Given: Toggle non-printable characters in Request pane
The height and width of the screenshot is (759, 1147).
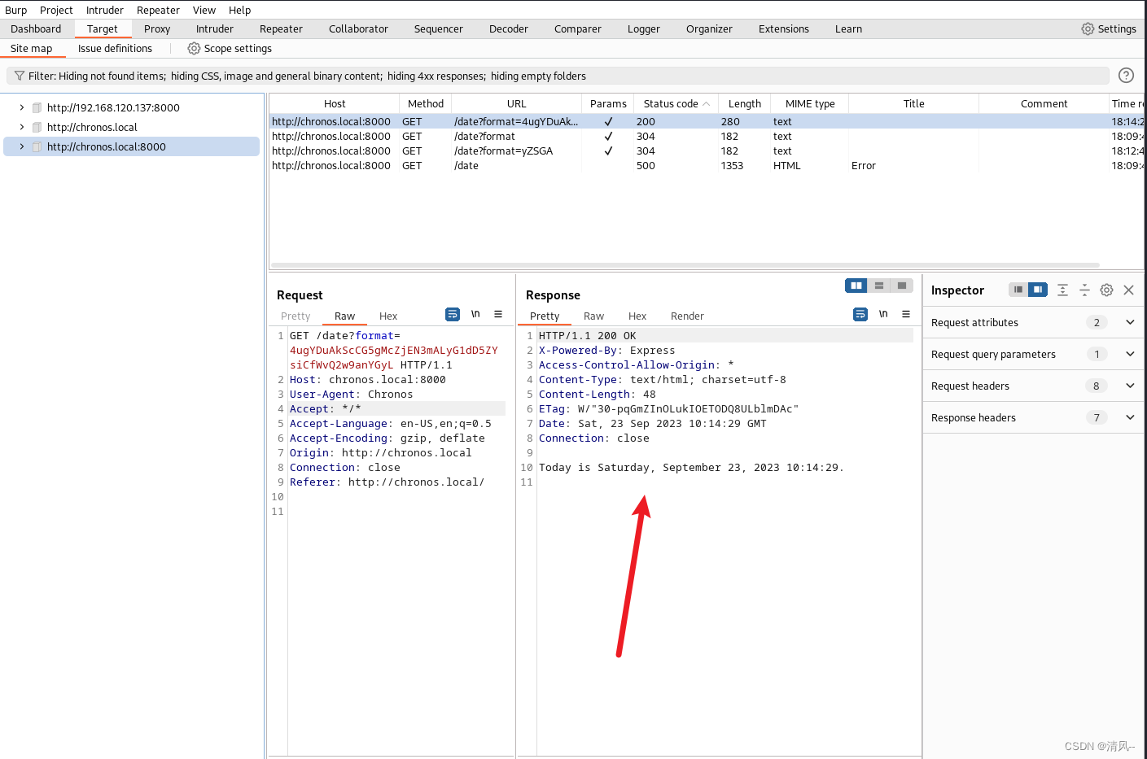Looking at the screenshot, I should tap(475, 314).
